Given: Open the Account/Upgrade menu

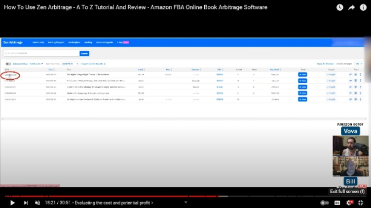Looking at the screenshot, I should click(x=105, y=42).
